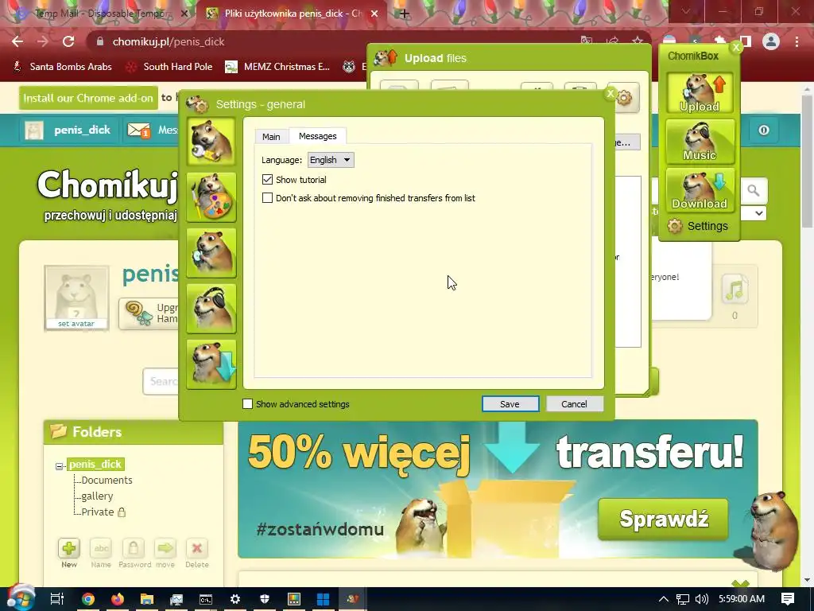Open general settings hamster icon in sidebar
814x611 pixels.
[x=211, y=142]
